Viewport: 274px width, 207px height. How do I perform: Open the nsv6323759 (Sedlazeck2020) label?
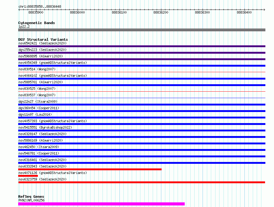[x=42, y=179]
